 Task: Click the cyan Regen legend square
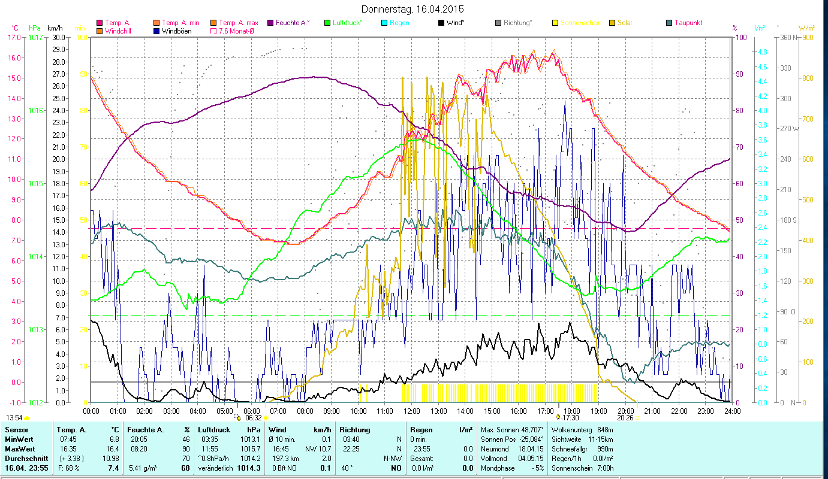coord(384,23)
